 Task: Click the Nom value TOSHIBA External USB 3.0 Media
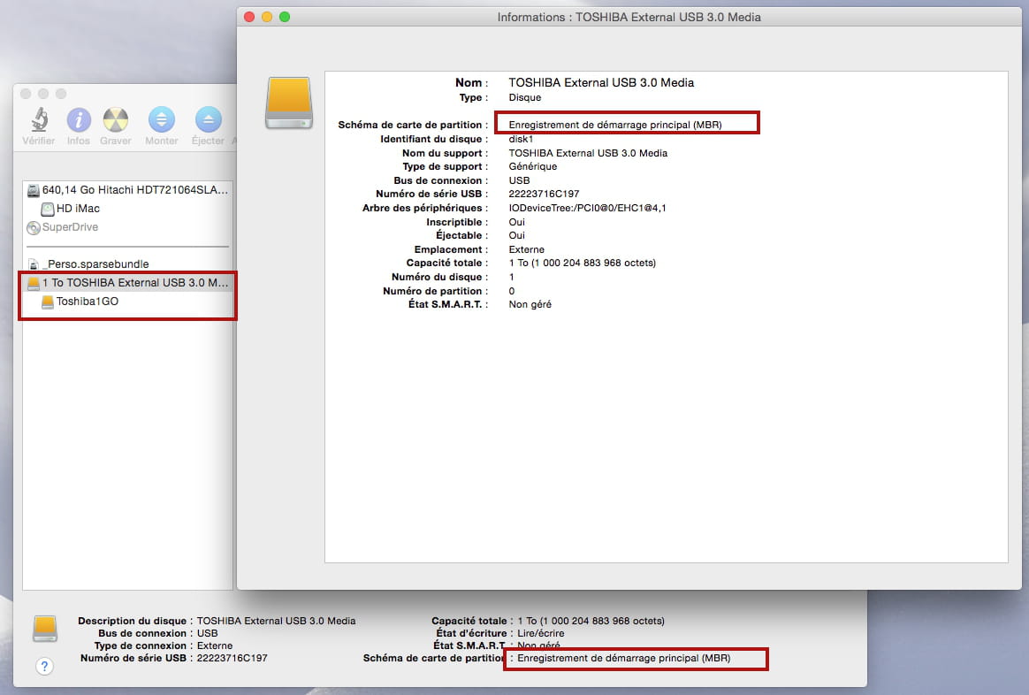pyautogui.click(x=601, y=83)
